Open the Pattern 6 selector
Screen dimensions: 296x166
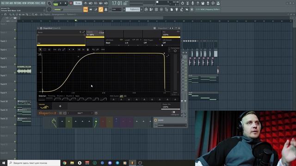point(133,9)
